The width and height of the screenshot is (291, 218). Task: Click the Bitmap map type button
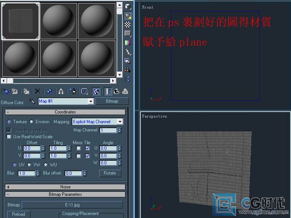tap(112, 102)
